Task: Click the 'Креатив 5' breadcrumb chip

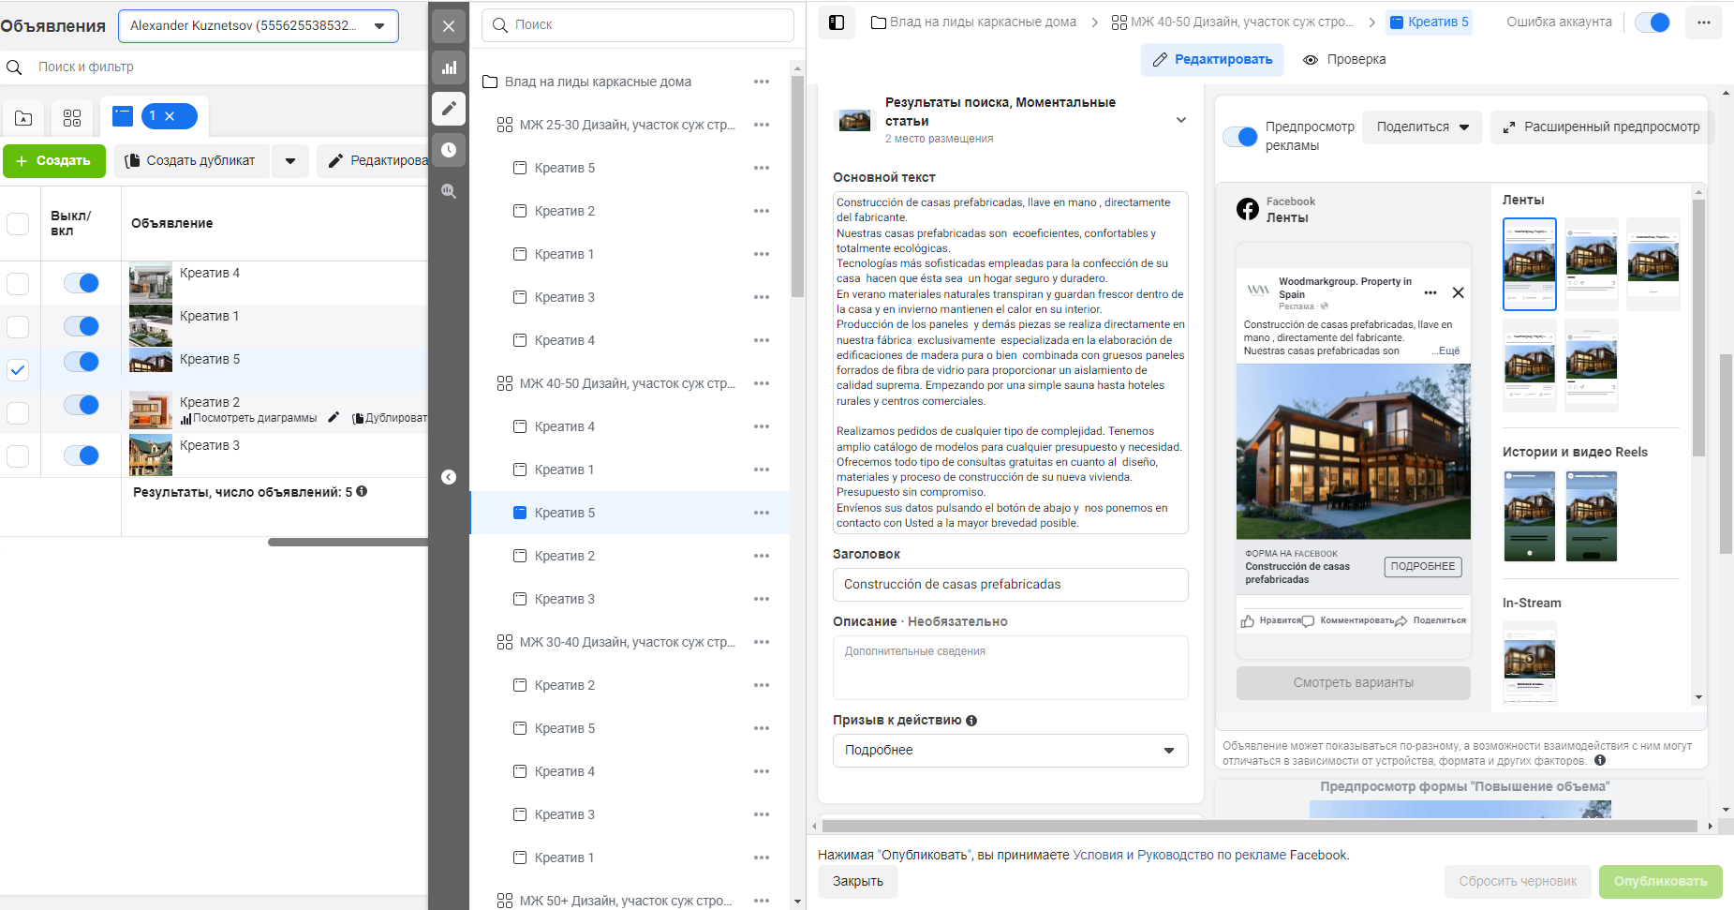Action: click(1429, 22)
